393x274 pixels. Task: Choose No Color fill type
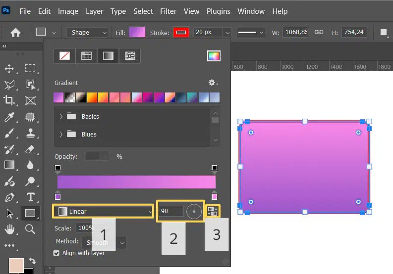pyautogui.click(x=64, y=56)
